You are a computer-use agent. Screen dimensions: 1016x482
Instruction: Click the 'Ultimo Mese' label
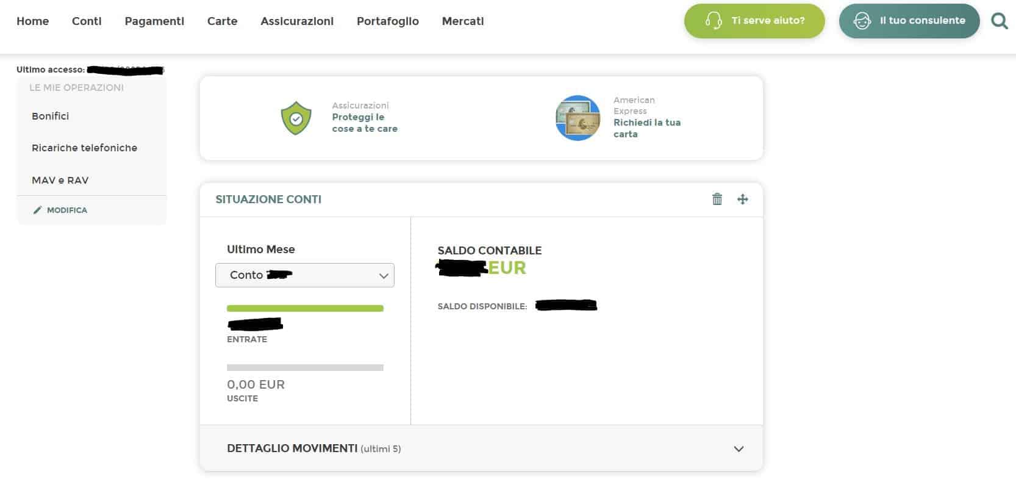(261, 249)
